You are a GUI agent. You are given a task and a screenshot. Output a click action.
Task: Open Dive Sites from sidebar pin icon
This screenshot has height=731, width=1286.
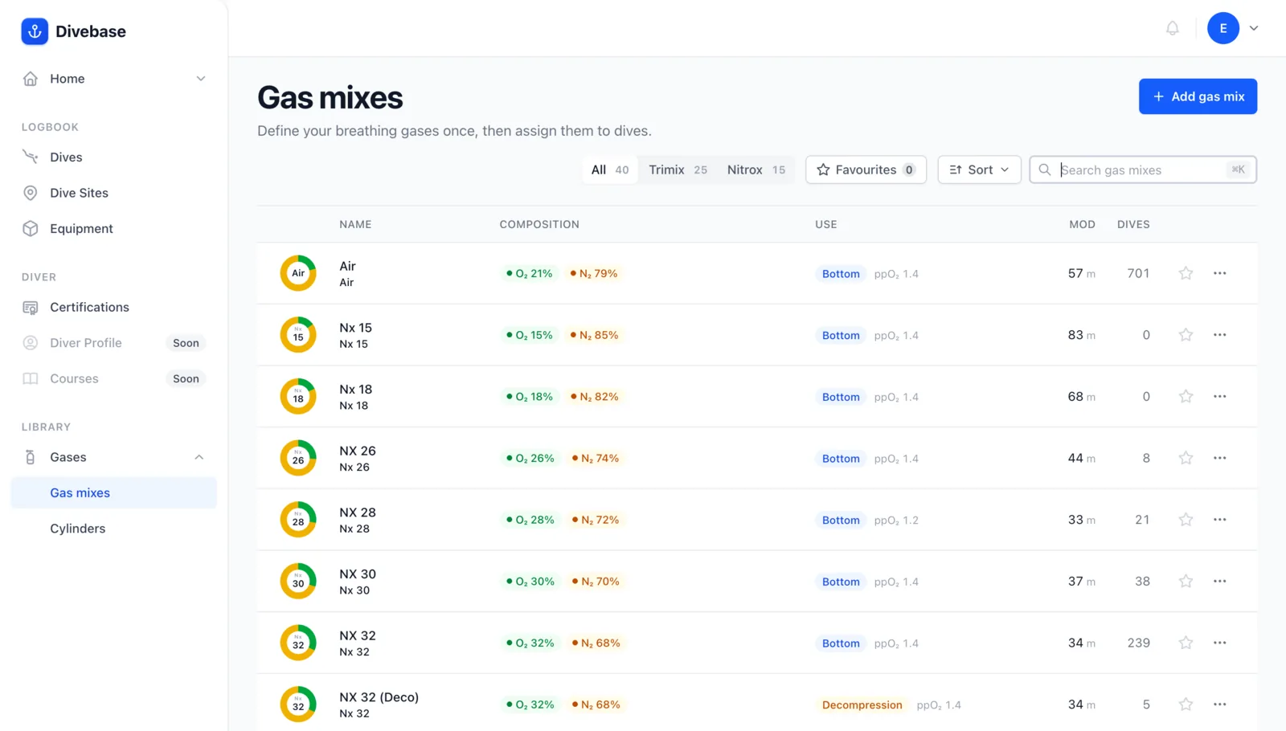31,193
